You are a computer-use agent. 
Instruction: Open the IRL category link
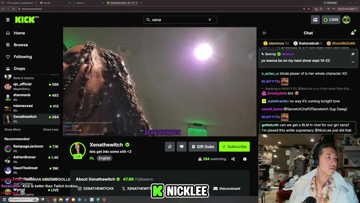92,158
